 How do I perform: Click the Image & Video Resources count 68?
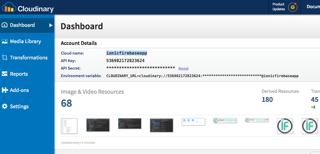click(67, 103)
